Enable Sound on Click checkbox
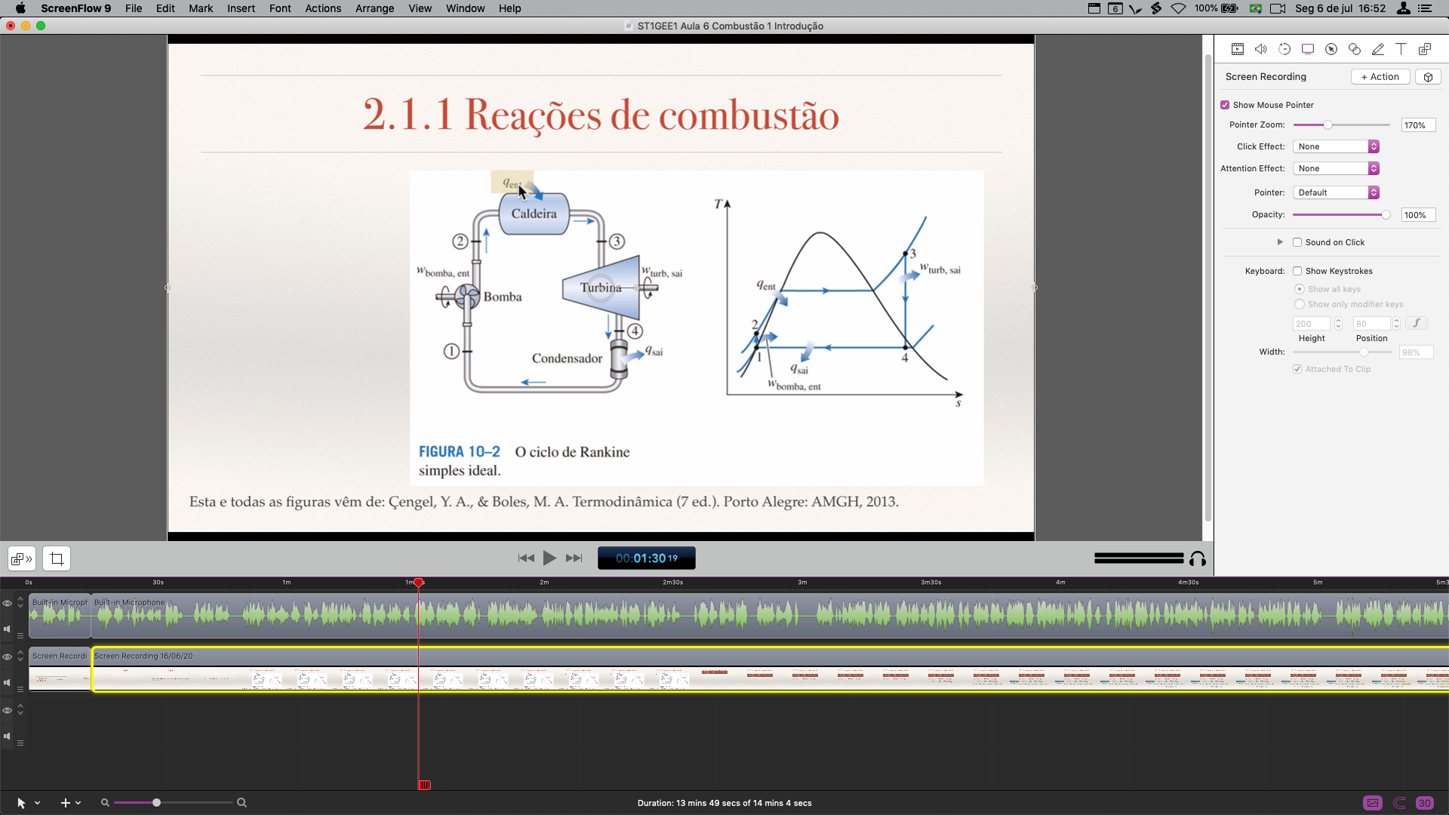Viewport: 1449px width, 815px height. 1297,242
